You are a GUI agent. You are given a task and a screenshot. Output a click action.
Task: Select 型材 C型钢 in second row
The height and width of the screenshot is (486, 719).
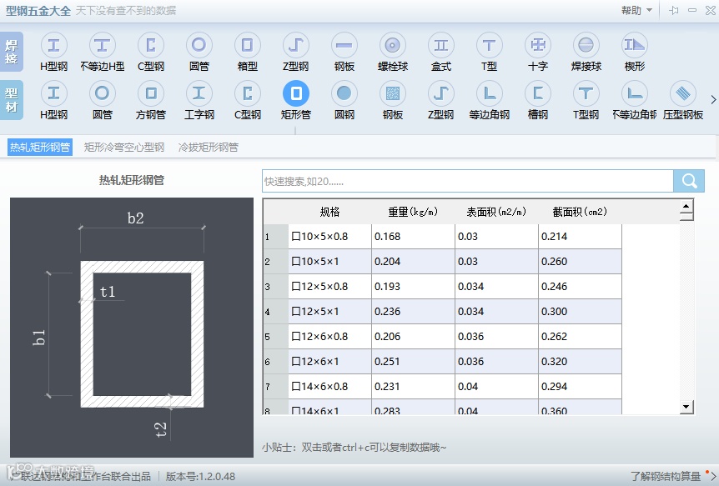point(247,100)
